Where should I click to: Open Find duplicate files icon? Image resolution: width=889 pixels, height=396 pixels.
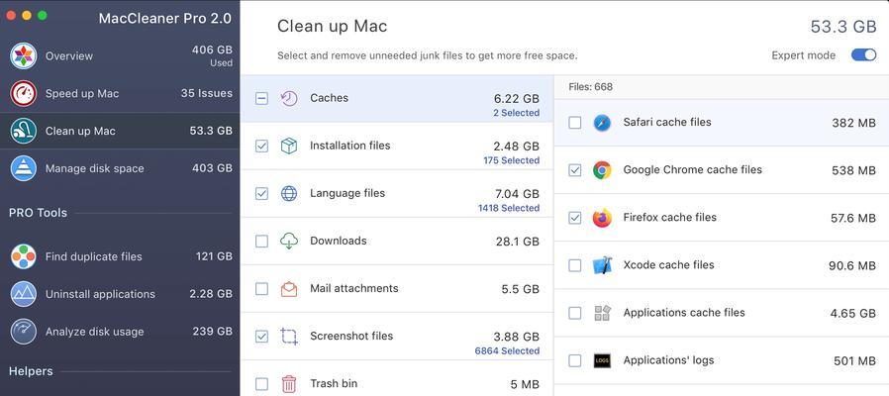tap(23, 256)
